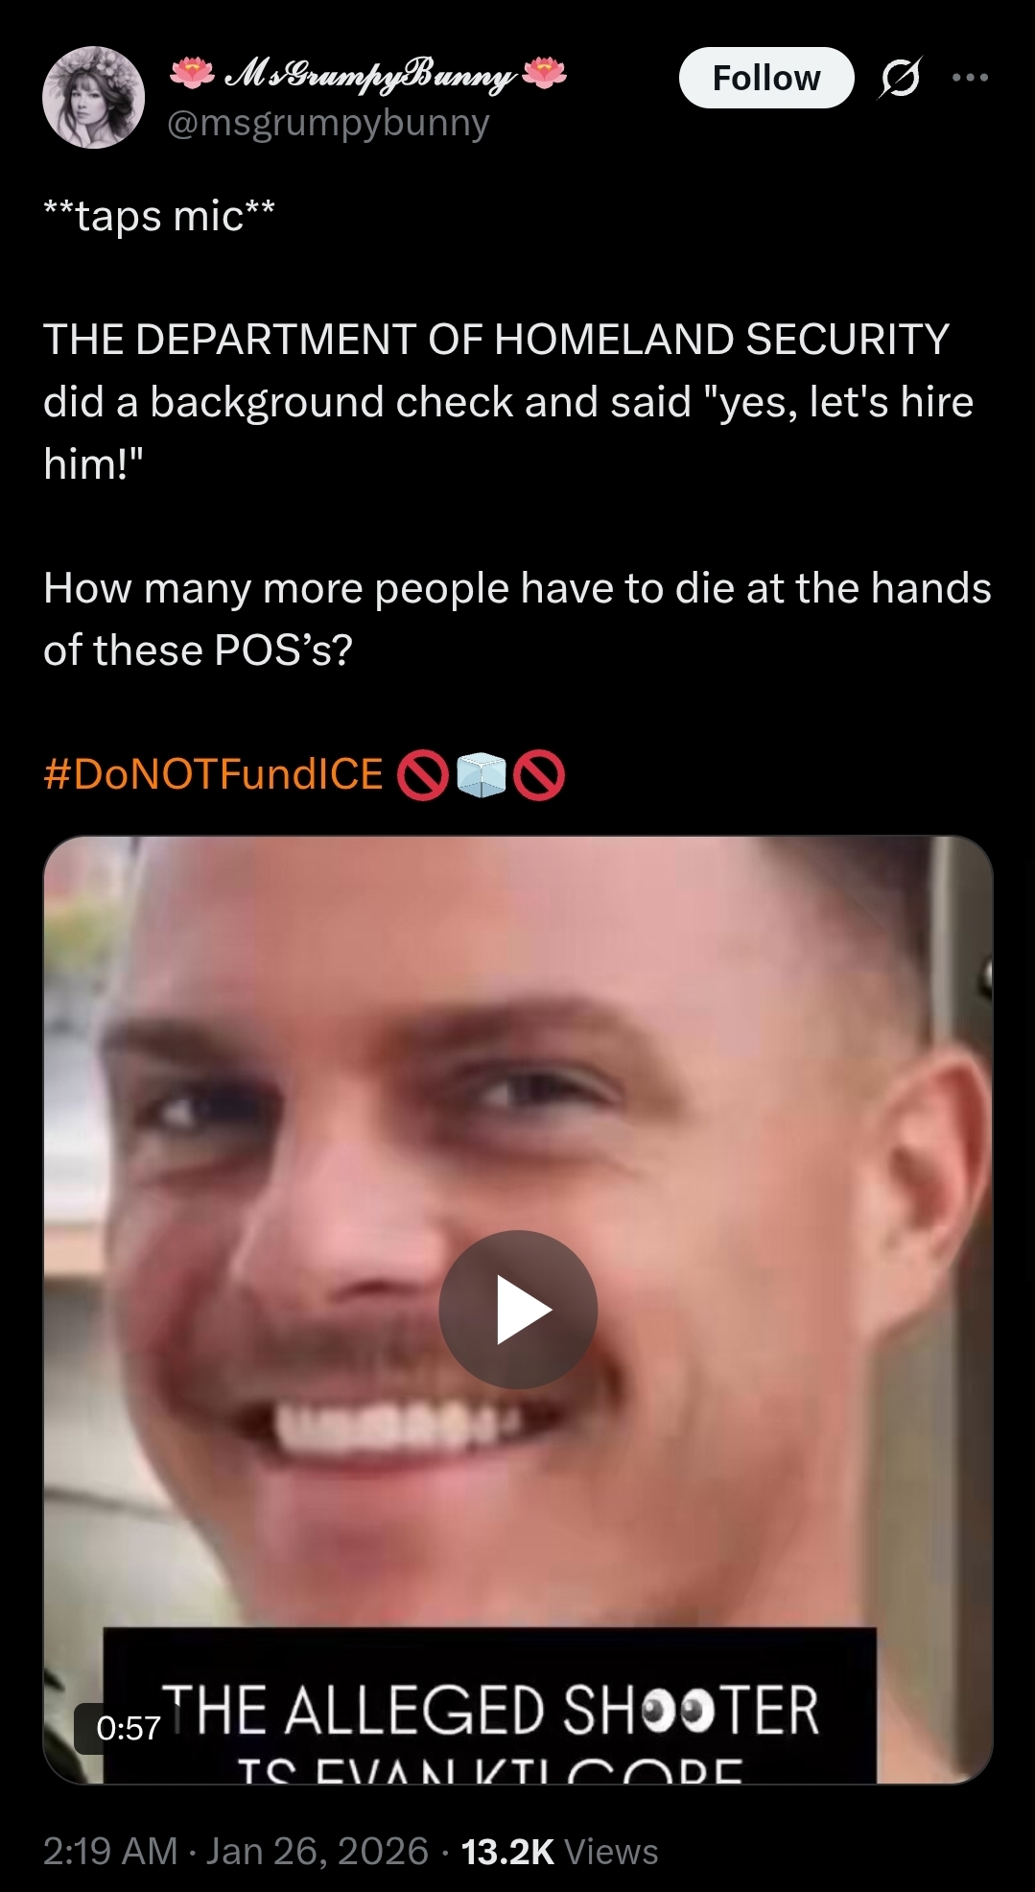
Task: Click the MsGrumpyBunny display name
Action: point(368,75)
